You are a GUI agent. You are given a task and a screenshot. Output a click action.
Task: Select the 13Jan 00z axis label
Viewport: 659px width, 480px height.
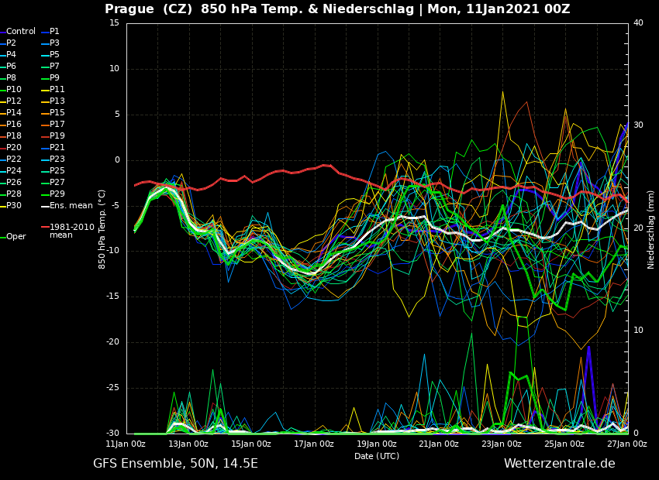[x=188, y=444]
